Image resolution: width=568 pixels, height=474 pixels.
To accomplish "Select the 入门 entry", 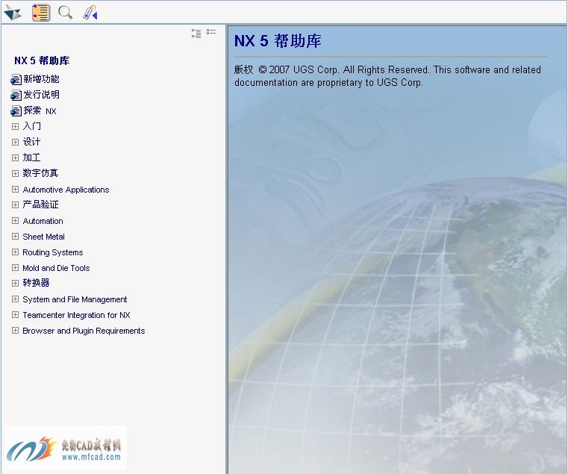I will (32, 126).
